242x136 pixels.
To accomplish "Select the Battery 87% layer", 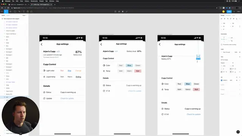I will [x=9, y=94].
